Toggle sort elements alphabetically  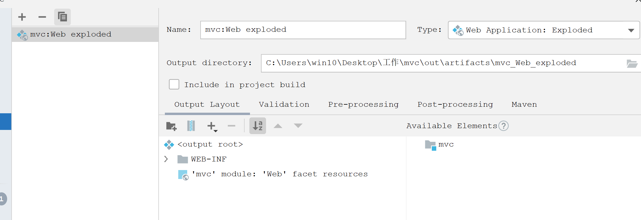point(258,126)
